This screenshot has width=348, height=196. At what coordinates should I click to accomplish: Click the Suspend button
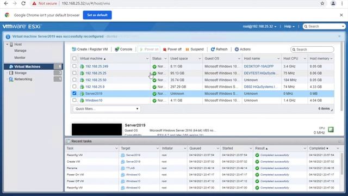(195, 50)
